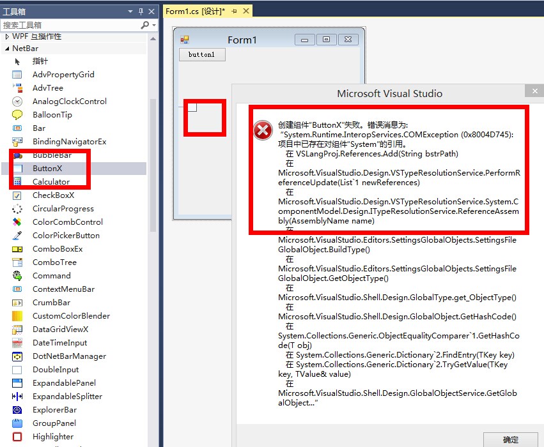Pick the ColorCombControl icon

pyautogui.click(x=17, y=222)
